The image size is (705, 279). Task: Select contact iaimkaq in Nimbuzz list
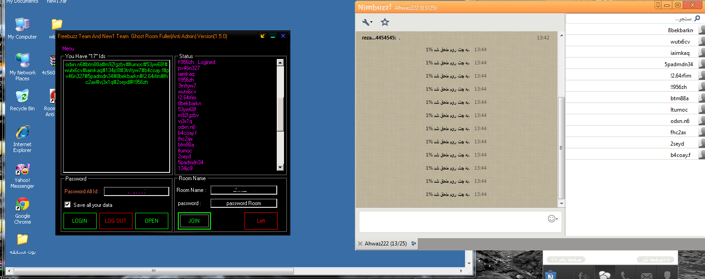click(x=635, y=53)
